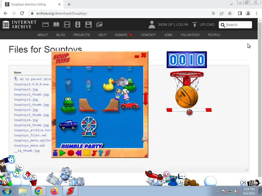Click the Bumble Party set label
This screenshot has width=262, height=196.
point(82,146)
